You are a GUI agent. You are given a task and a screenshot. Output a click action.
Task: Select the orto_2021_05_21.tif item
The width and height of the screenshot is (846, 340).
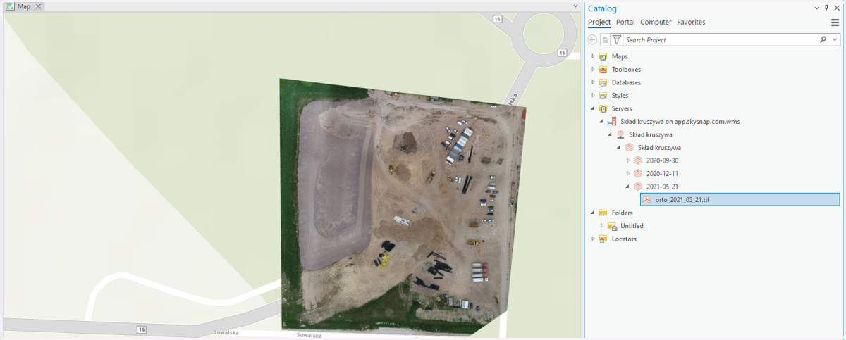[740, 200]
